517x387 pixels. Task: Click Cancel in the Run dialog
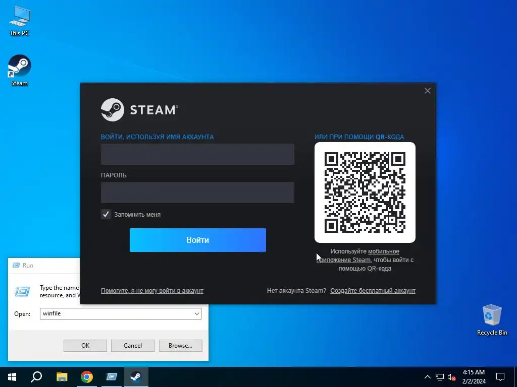pyautogui.click(x=133, y=346)
